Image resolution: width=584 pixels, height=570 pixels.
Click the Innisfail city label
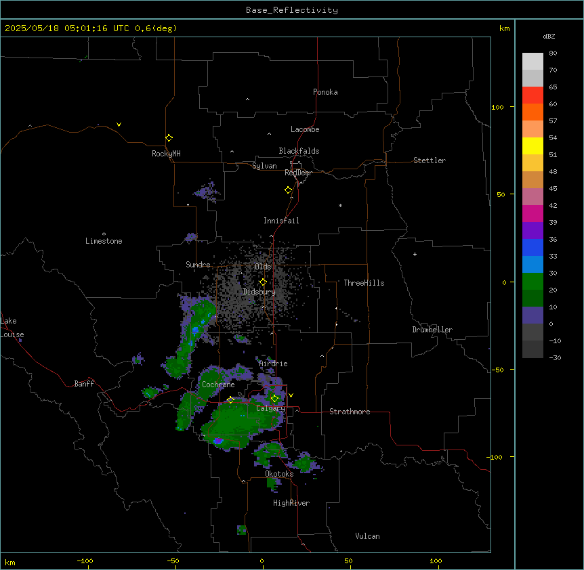coord(281,221)
